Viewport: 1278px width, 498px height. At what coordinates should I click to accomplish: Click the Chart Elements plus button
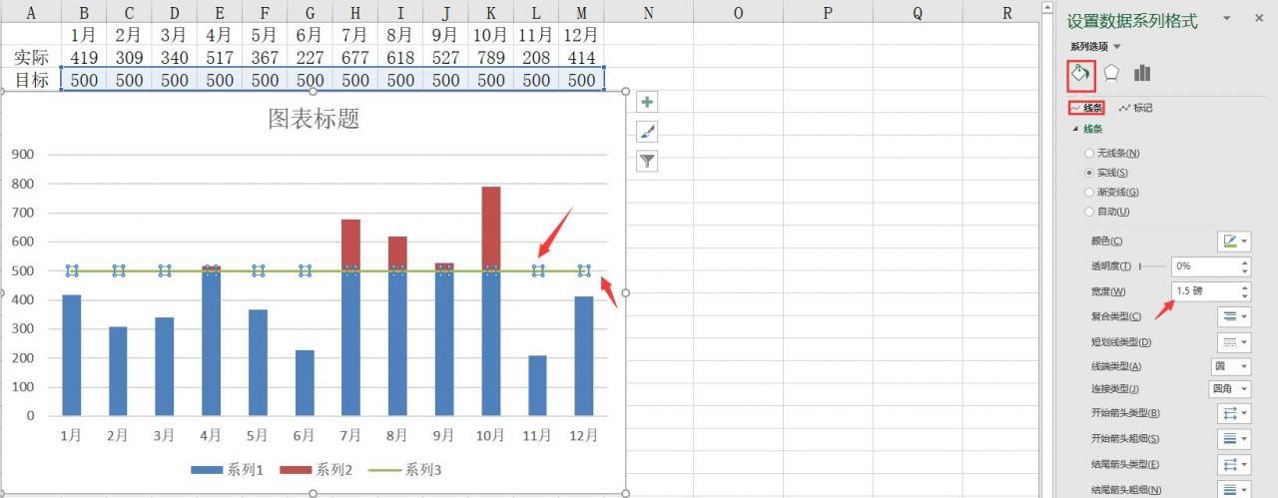tap(647, 102)
